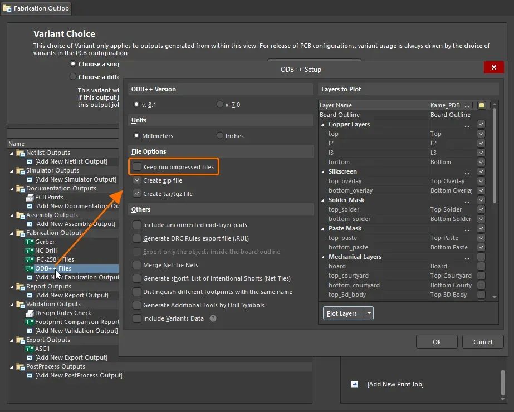Enable Include Variants Data checkbox
This screenshot has height=412, width=514.
pos(136,318)
